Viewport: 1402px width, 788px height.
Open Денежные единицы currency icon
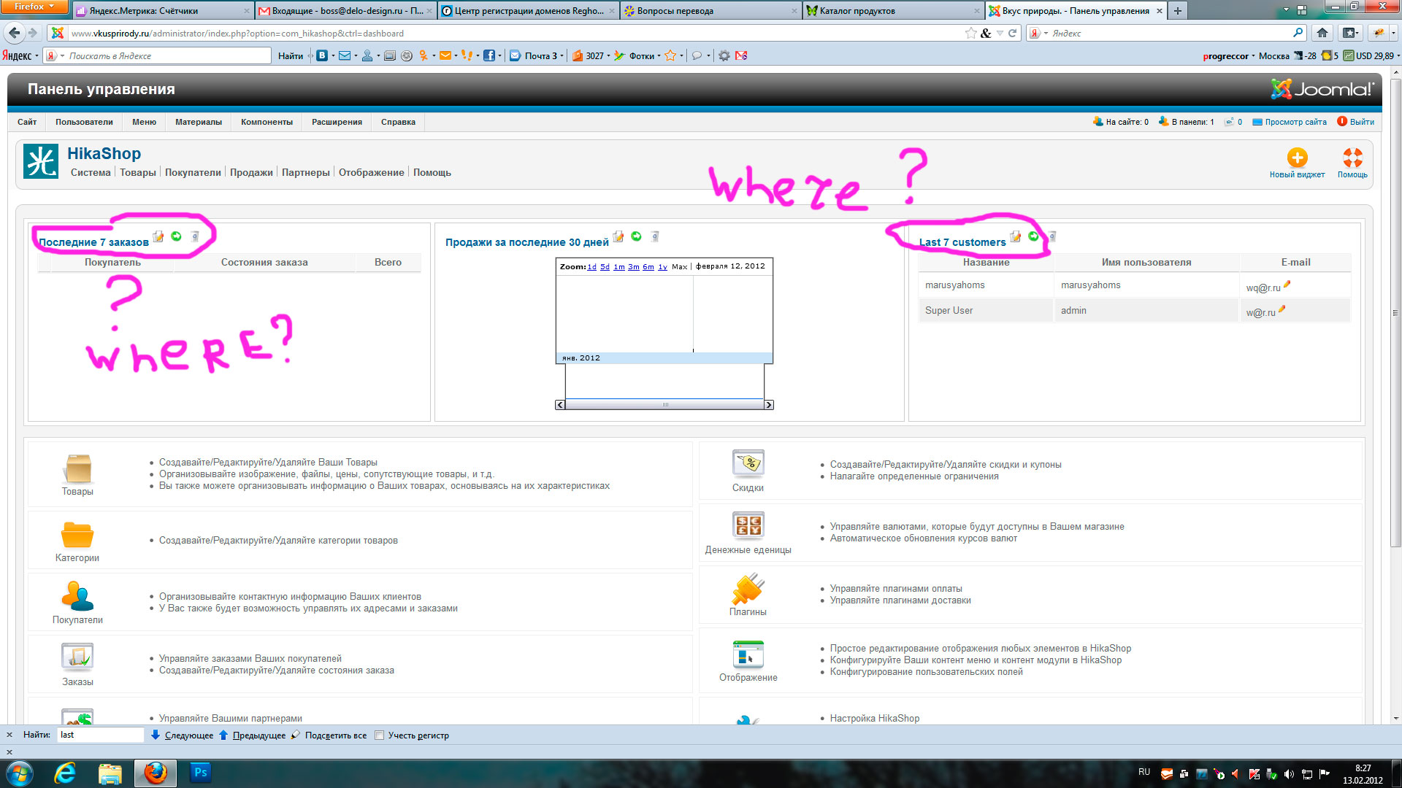(x=748, y=525)
